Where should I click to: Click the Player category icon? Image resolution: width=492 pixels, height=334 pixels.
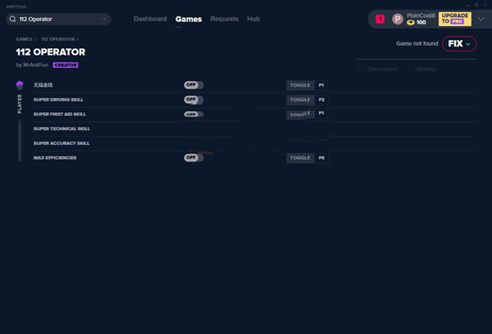[20, 85]
